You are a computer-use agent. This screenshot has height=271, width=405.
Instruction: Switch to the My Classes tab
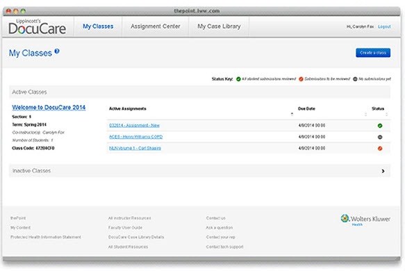(98, 26)
